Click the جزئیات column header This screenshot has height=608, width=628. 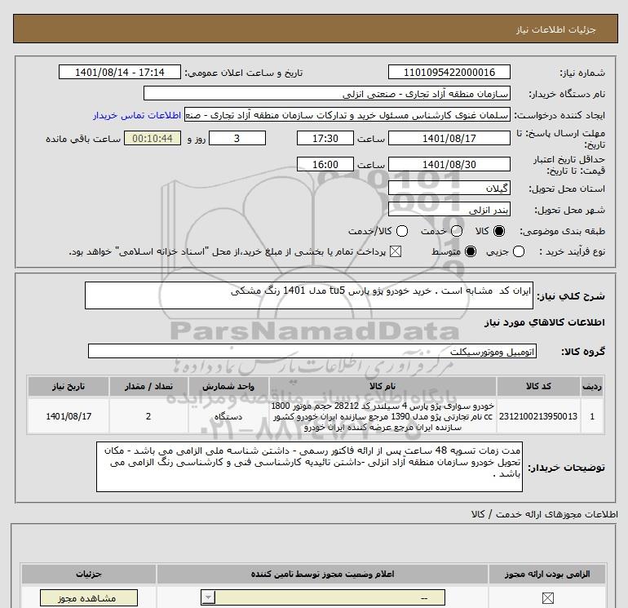89,574
